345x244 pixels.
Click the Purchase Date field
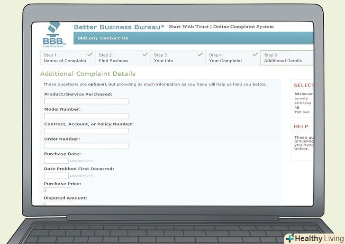pos(56,161)
